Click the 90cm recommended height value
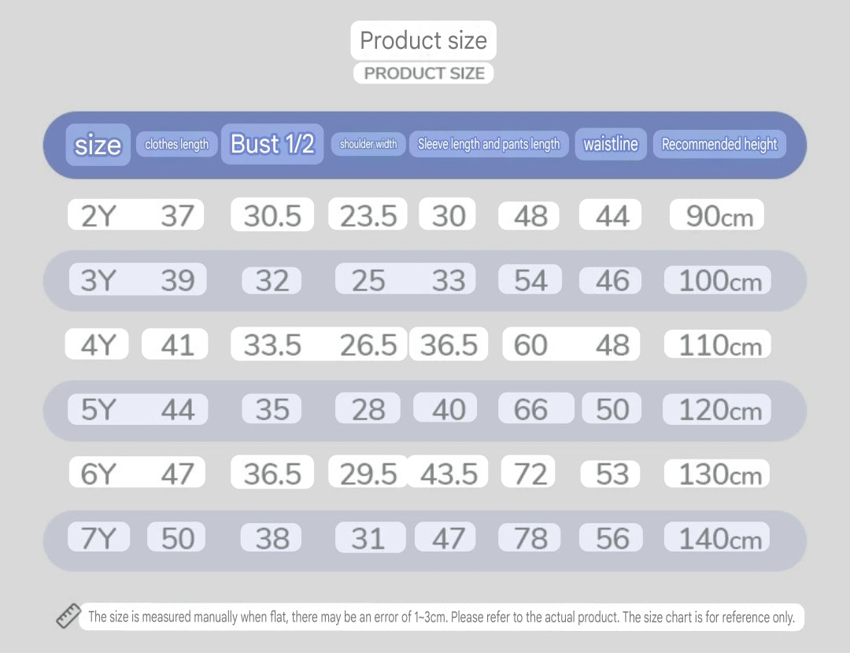Screen dimensions: 850x653 pos(719,216)
